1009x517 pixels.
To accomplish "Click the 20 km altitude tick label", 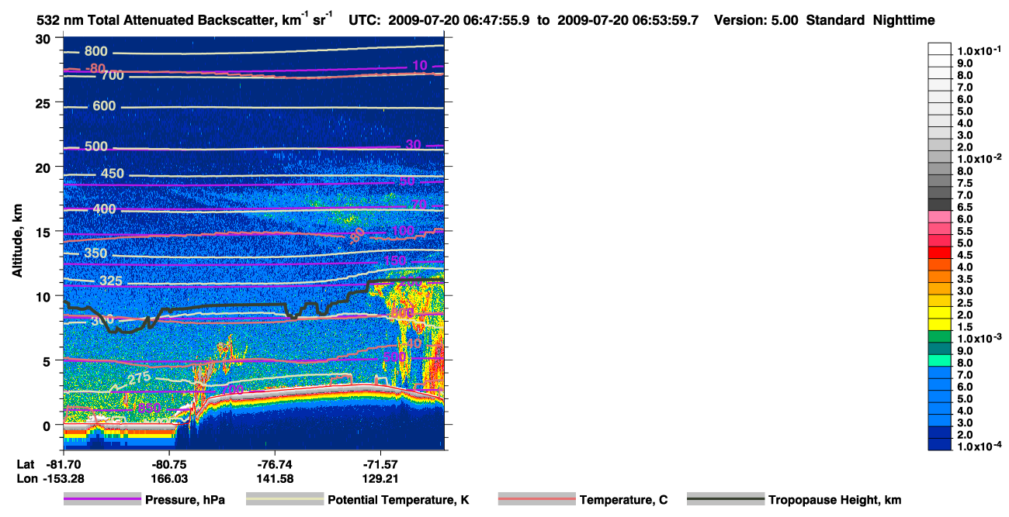I will [44, 167].
